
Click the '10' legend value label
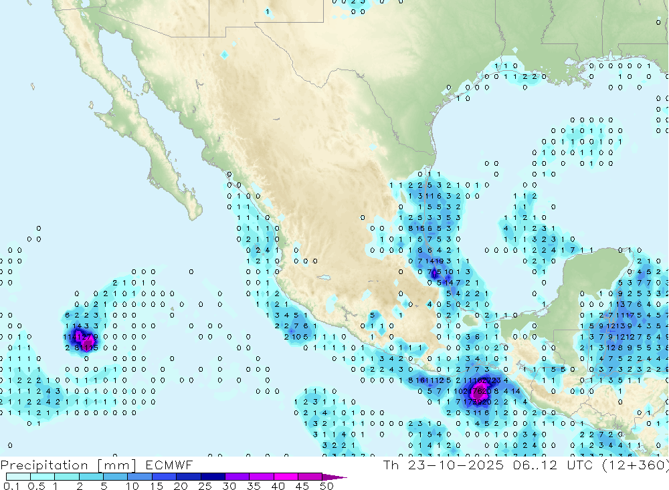[132, 486]
